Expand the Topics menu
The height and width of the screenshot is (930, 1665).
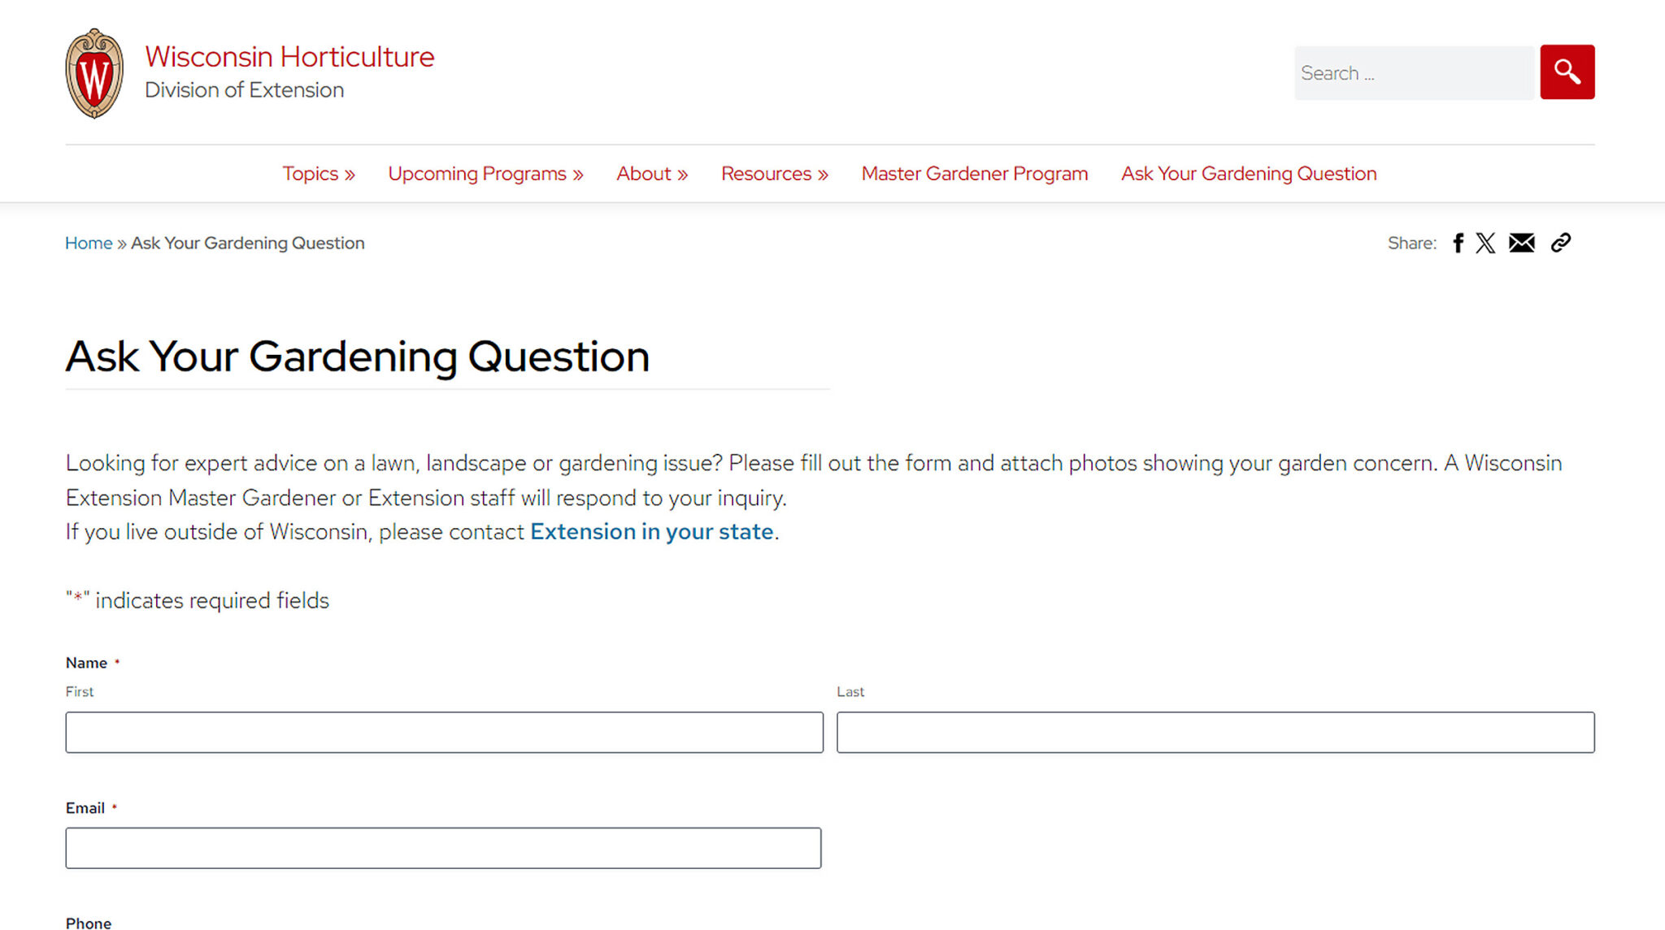click(x=319, y=174)
